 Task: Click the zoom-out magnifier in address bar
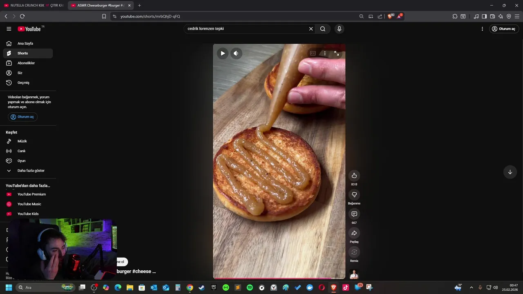[x=361, y=16]
